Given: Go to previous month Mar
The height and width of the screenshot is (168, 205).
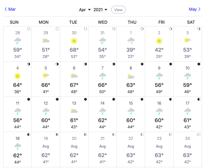Looking at the screenshot, I should (x=10, y=9).
